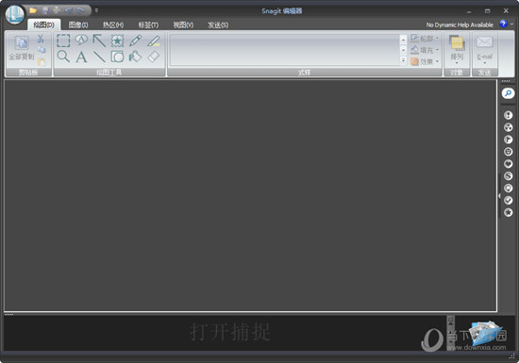Click the print quick-access icon

click(57, 10)
